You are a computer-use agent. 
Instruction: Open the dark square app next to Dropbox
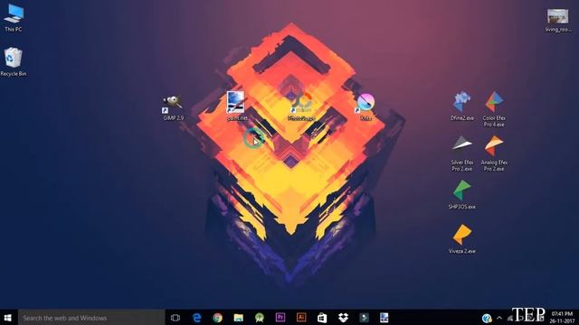point(364,318)
